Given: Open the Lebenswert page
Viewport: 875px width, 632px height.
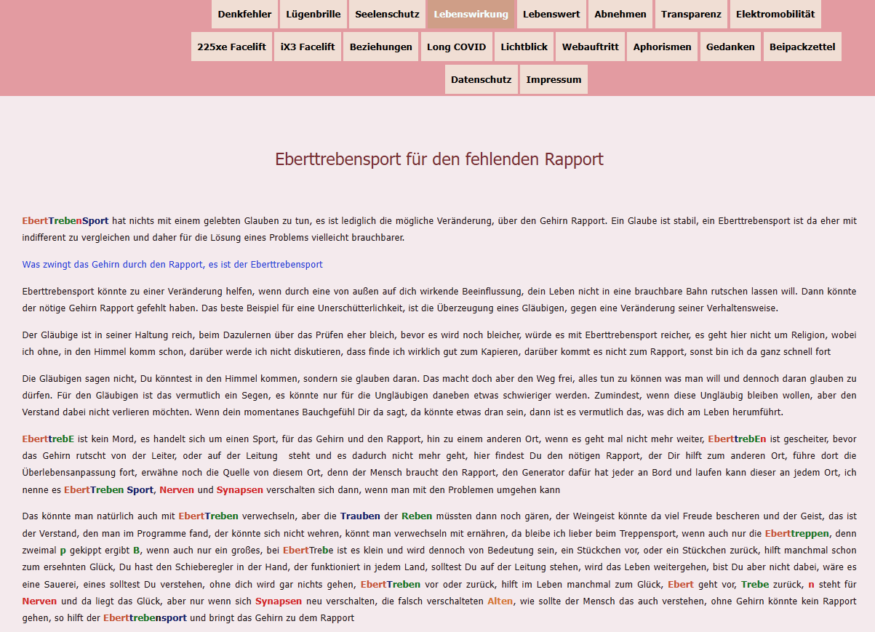Looking at the screenshot, I should click(x=551, y=14).
